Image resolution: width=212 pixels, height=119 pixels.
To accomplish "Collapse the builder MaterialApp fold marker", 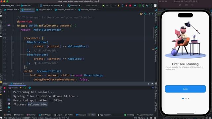I will [13, 75].
